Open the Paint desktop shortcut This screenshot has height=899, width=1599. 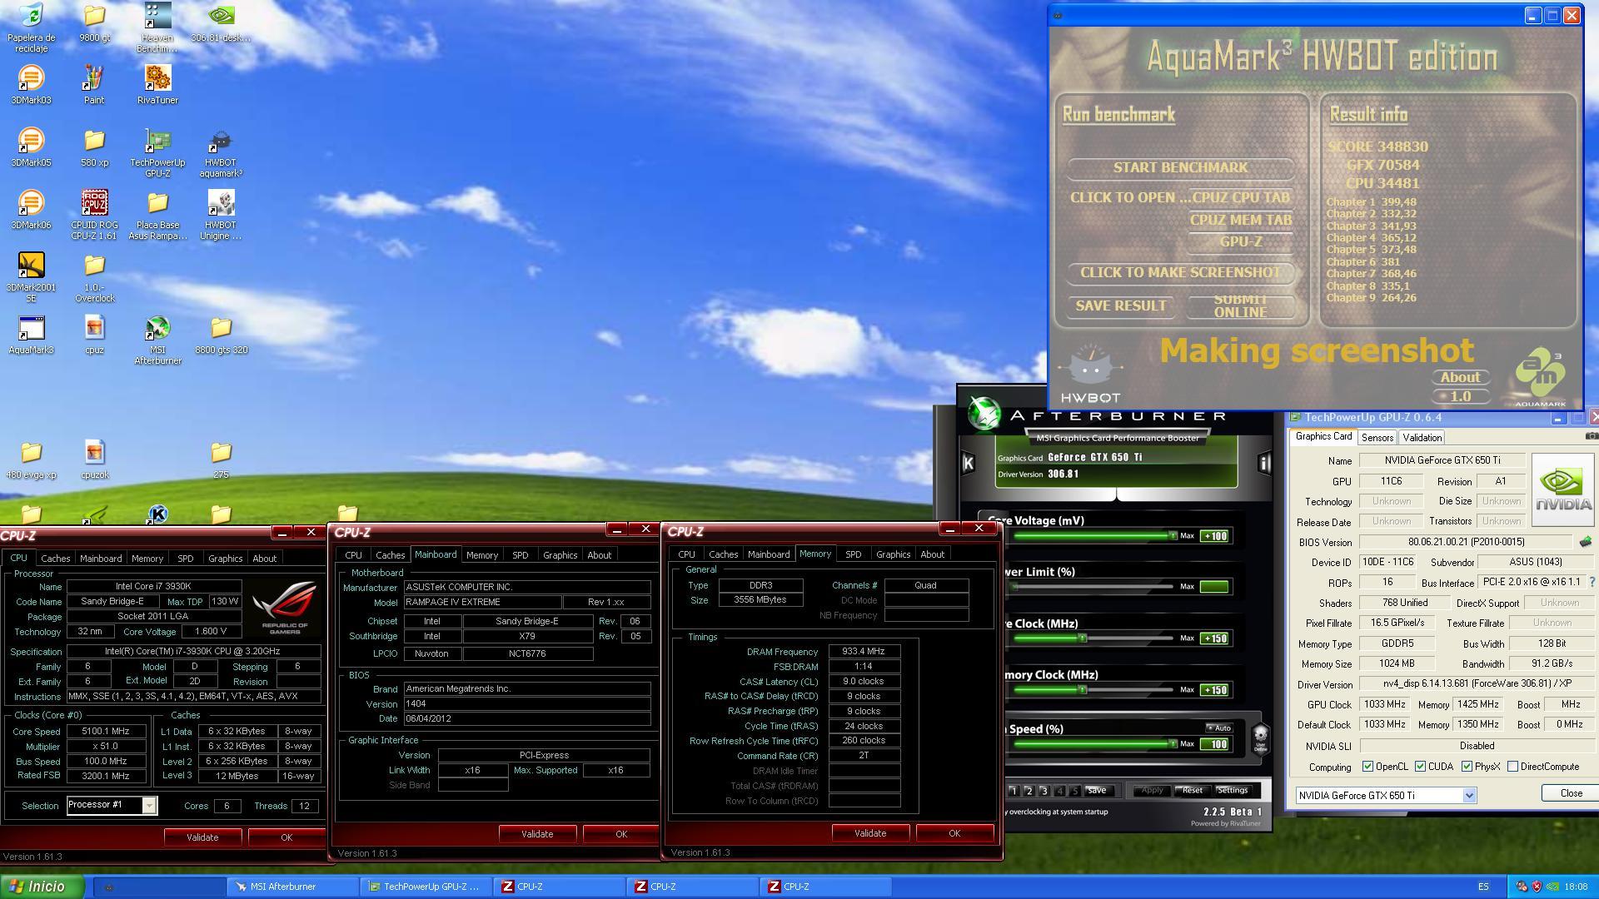[94, 85]
